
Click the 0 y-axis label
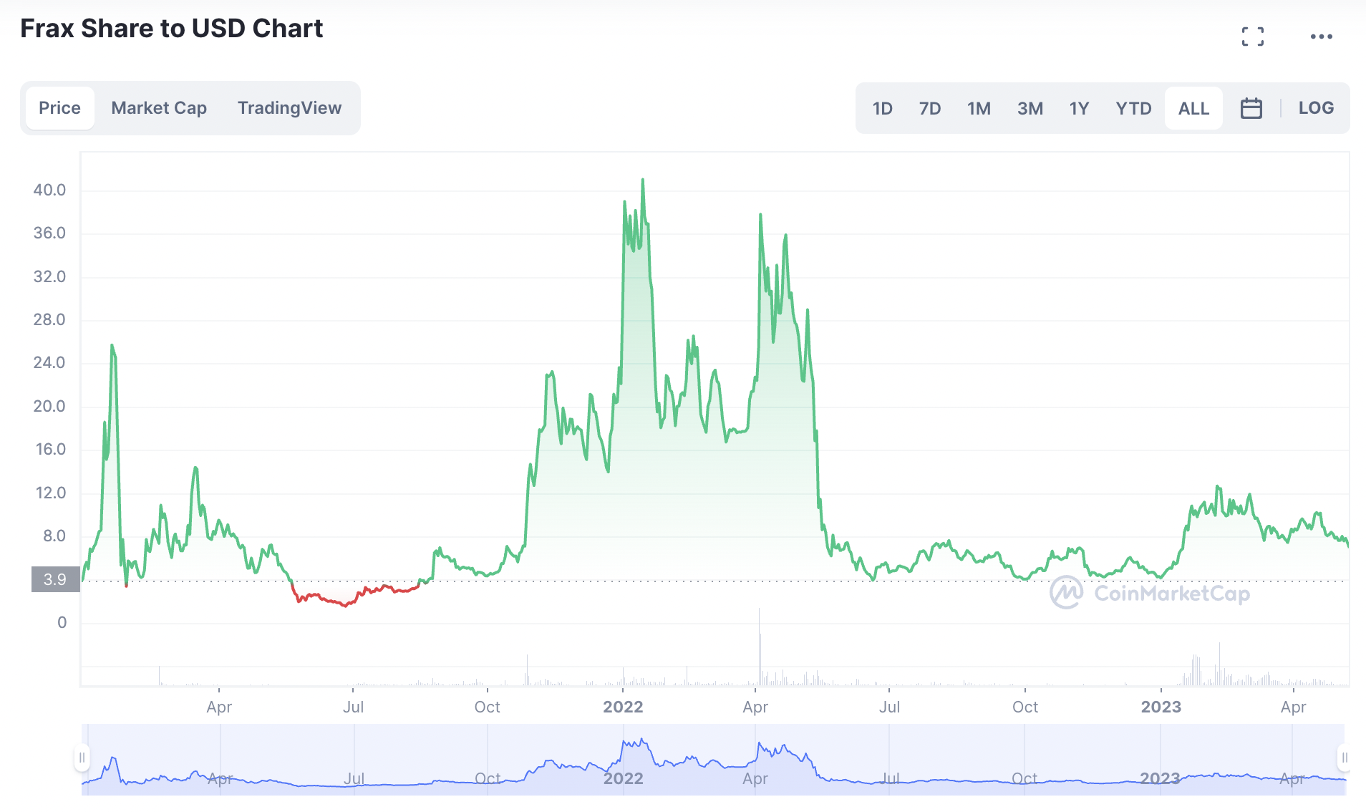62,622
